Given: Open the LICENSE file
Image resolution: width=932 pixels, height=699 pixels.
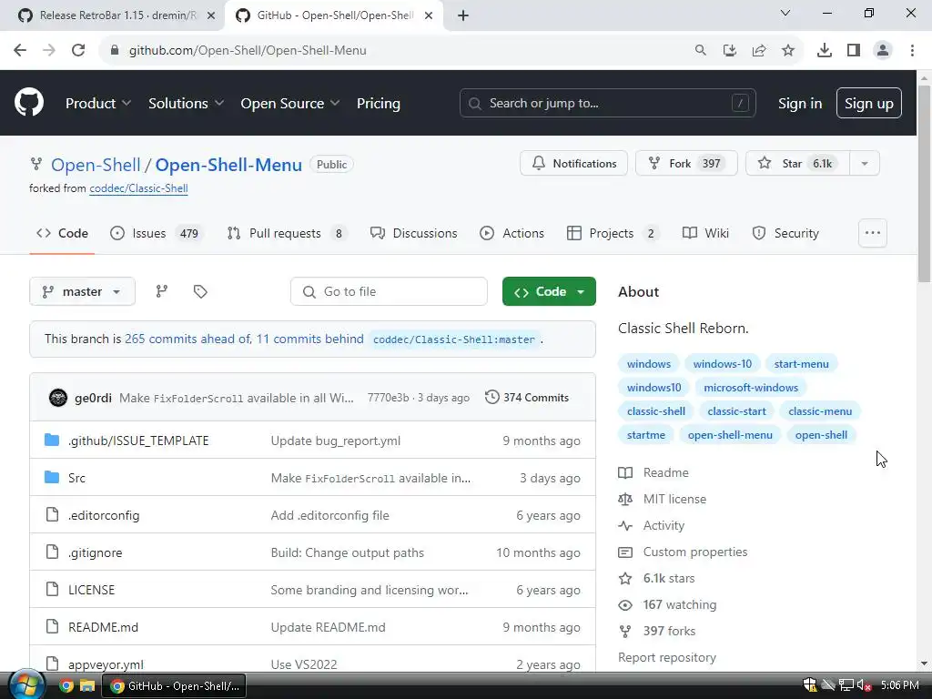Looking at the screenshot, I should point(92,590).
